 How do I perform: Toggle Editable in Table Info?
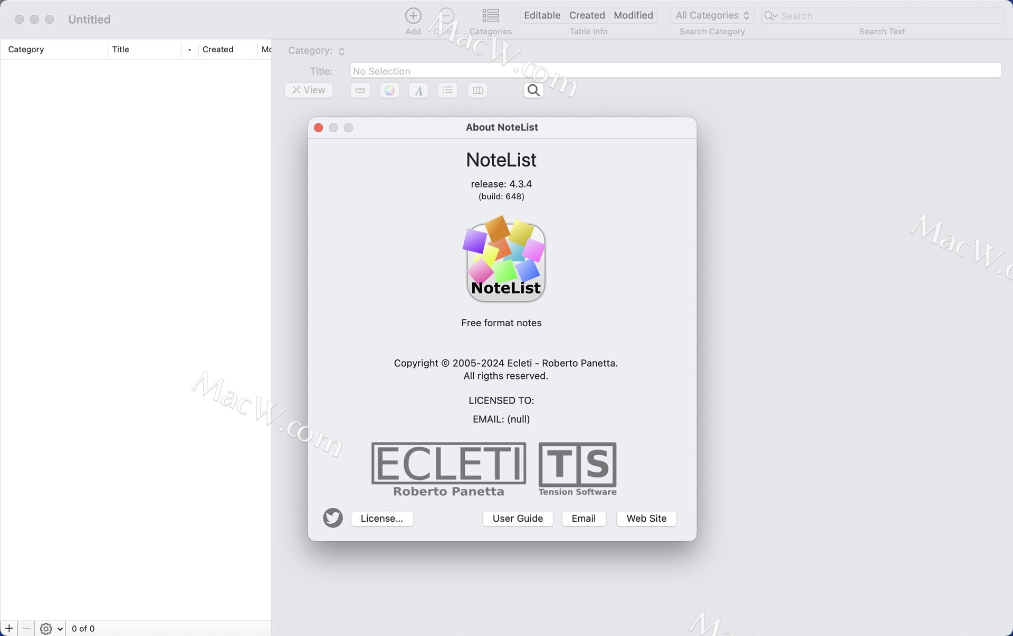coord(542,15)
